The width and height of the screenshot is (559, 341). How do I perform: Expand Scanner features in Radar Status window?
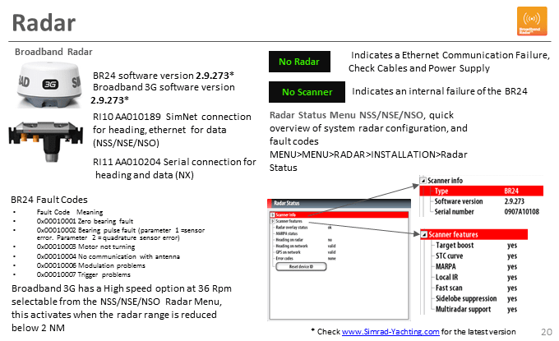[272, 221]
